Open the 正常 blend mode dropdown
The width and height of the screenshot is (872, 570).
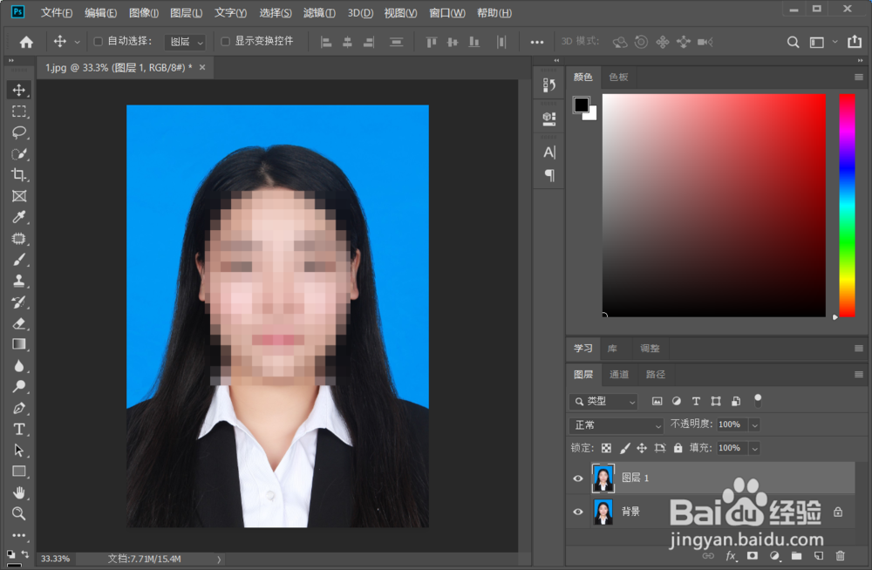tap(617, 425)
